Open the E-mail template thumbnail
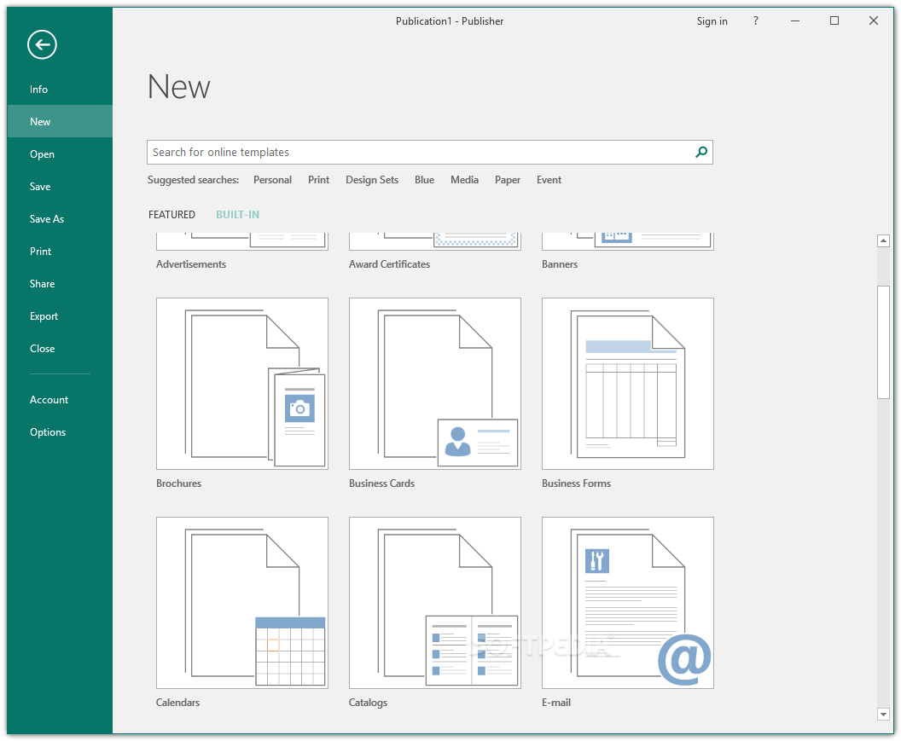 pos(627,603)
